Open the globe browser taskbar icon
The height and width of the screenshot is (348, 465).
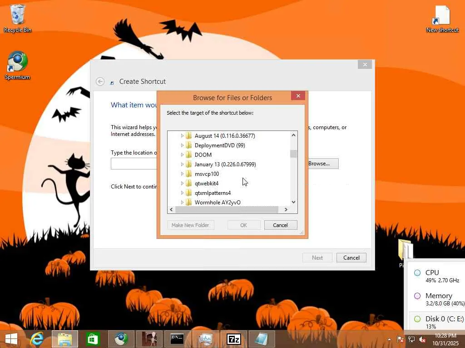coord(121,339)
